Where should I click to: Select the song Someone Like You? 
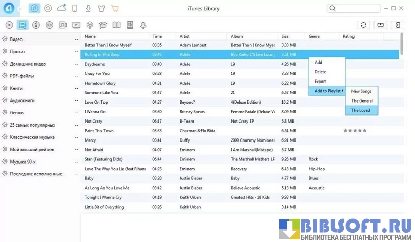tap(101, 93)
